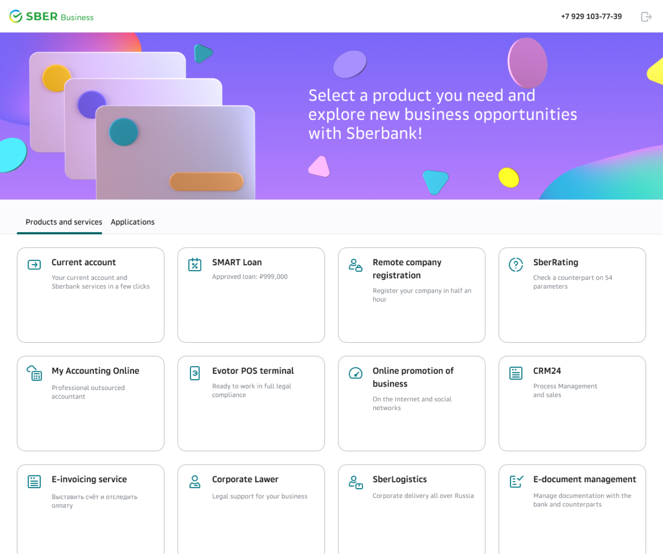Switch to the Products and services tab

coord(64,222)
